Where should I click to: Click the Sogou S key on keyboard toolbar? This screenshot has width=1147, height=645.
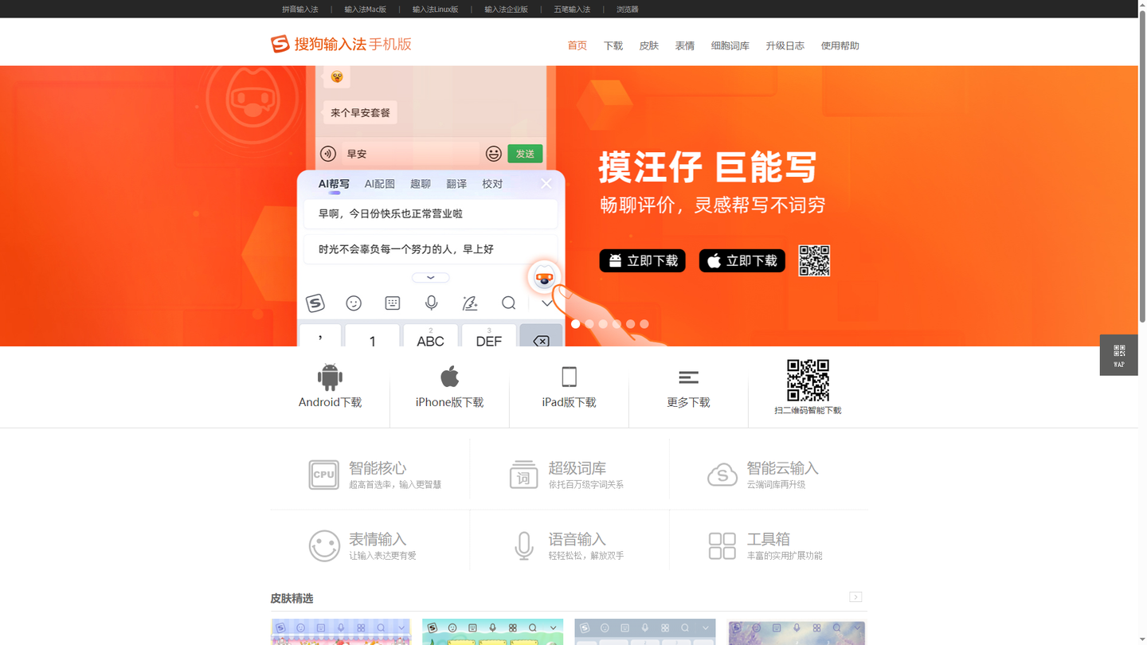coord(315,303)
